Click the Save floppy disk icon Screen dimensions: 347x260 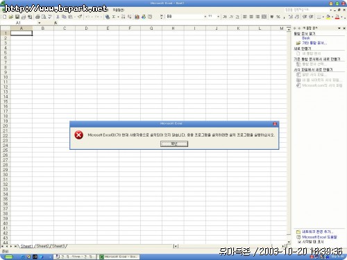pos(17,17)
